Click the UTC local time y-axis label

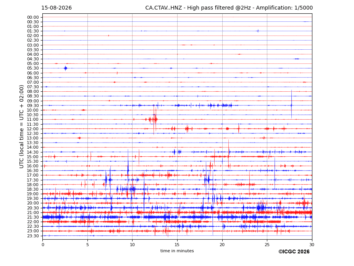click(21, 127)
